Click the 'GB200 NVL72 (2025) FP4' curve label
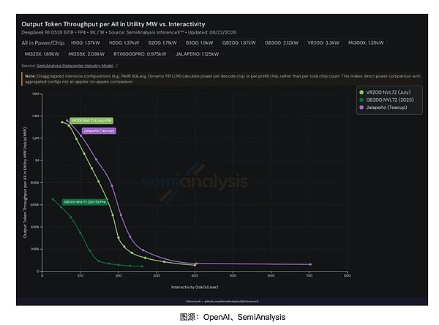The width and height of the screenshot is (439, 325). (85, 202)
